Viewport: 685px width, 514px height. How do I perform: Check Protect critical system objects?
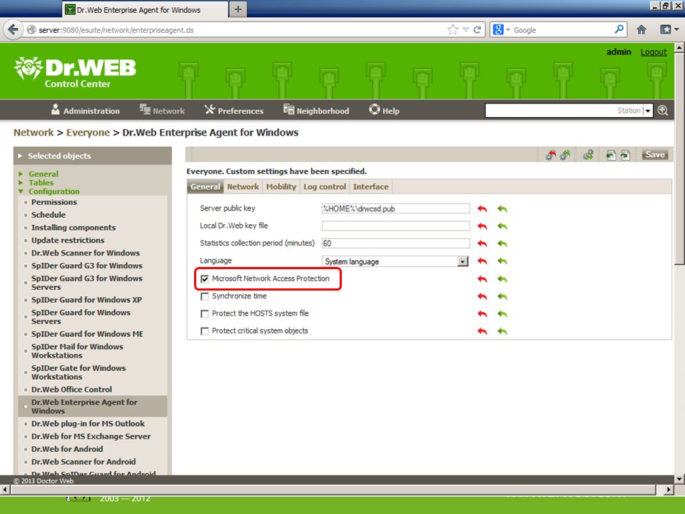click(205, 331)
